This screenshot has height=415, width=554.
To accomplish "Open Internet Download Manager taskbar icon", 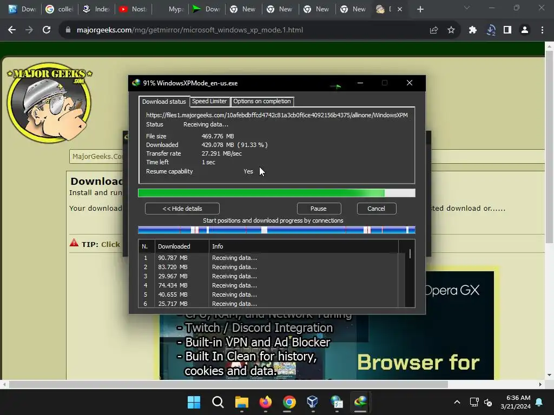I will pyautogui.click(x=360, y=402).
